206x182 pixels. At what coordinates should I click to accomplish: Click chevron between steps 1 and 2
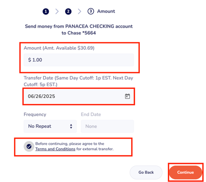57,11
